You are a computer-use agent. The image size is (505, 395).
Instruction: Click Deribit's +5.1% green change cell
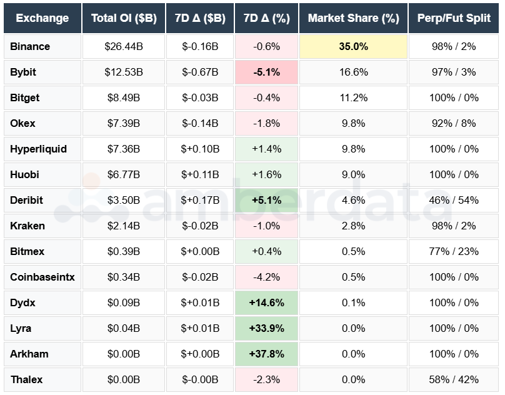[x=265, y=200]
